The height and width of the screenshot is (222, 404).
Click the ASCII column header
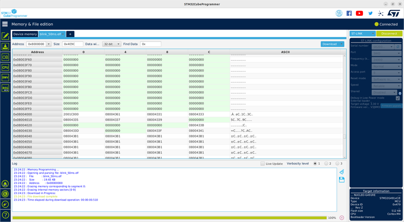coord(285,52)
